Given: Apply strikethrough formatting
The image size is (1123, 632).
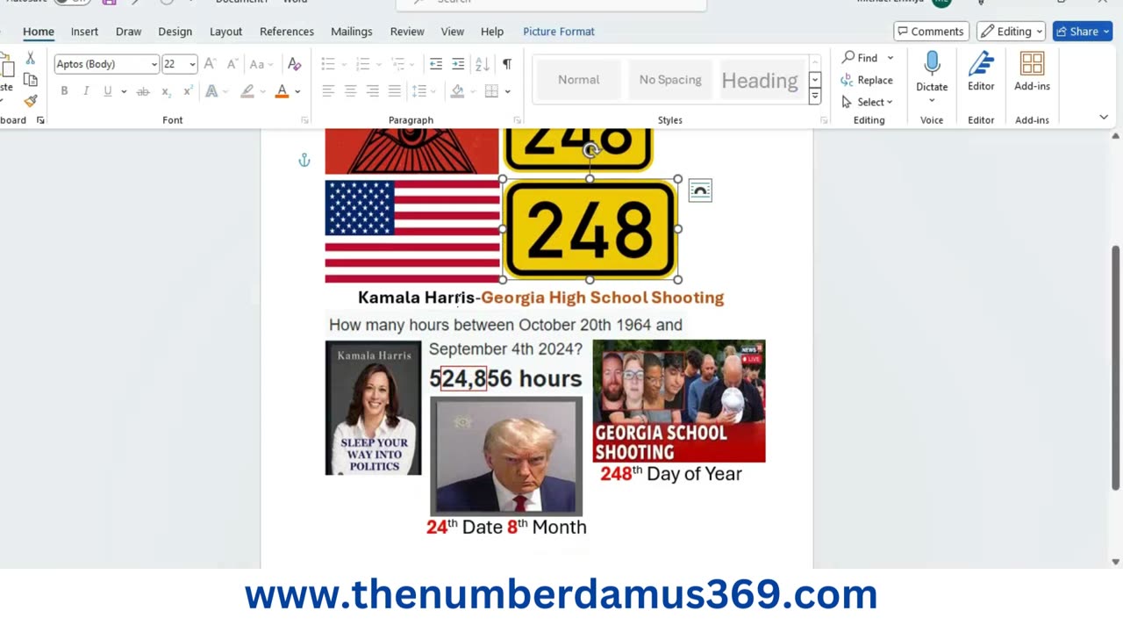Looking at the screenshot, I should (x=143, y=91).
